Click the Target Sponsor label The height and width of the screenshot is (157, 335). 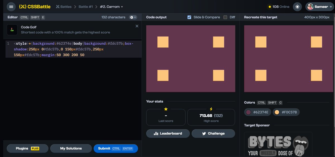pyautogui.click(x=257, y=125)
